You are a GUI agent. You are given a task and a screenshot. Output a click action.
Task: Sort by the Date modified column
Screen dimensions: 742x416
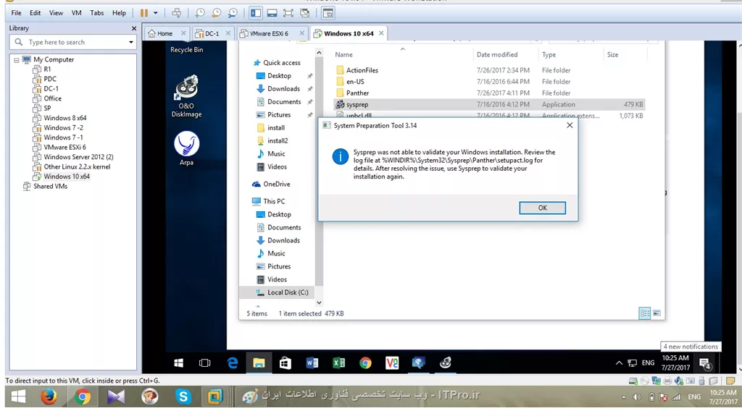[497, 55]
